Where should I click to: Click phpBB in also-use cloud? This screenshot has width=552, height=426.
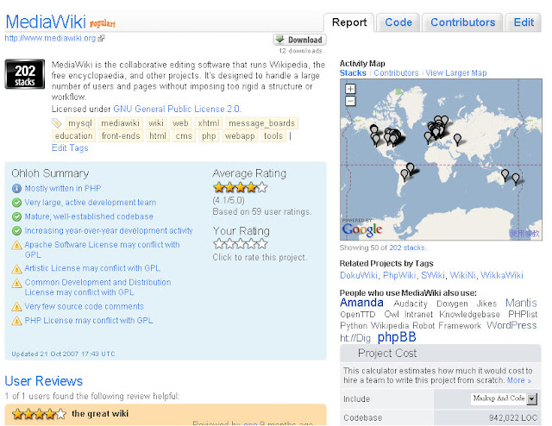[x=397, y=337]
